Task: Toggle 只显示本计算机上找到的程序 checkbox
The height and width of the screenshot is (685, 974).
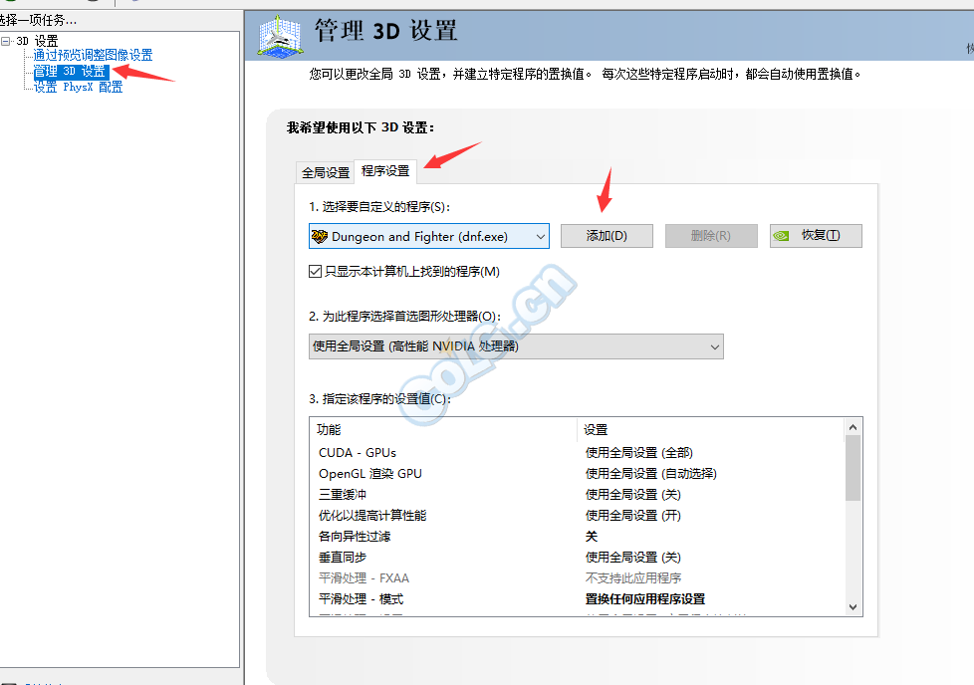Action: 316,271
